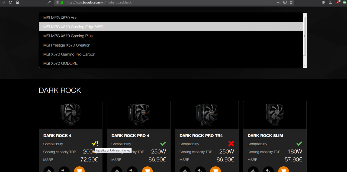Click Dark Rock Pro 4 details cube icon

tap(117, 170)
